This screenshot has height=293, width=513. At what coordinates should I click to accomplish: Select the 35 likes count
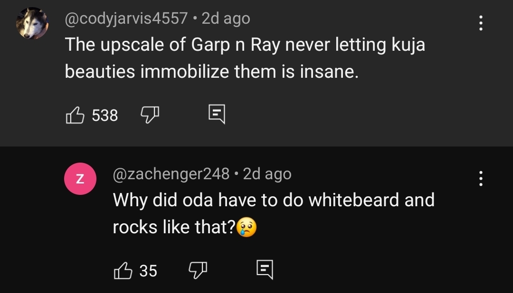point(148,271)
